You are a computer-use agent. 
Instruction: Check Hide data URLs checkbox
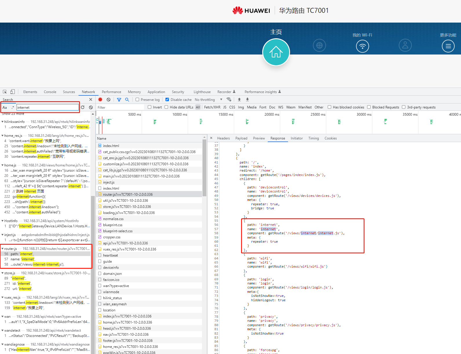166,107
